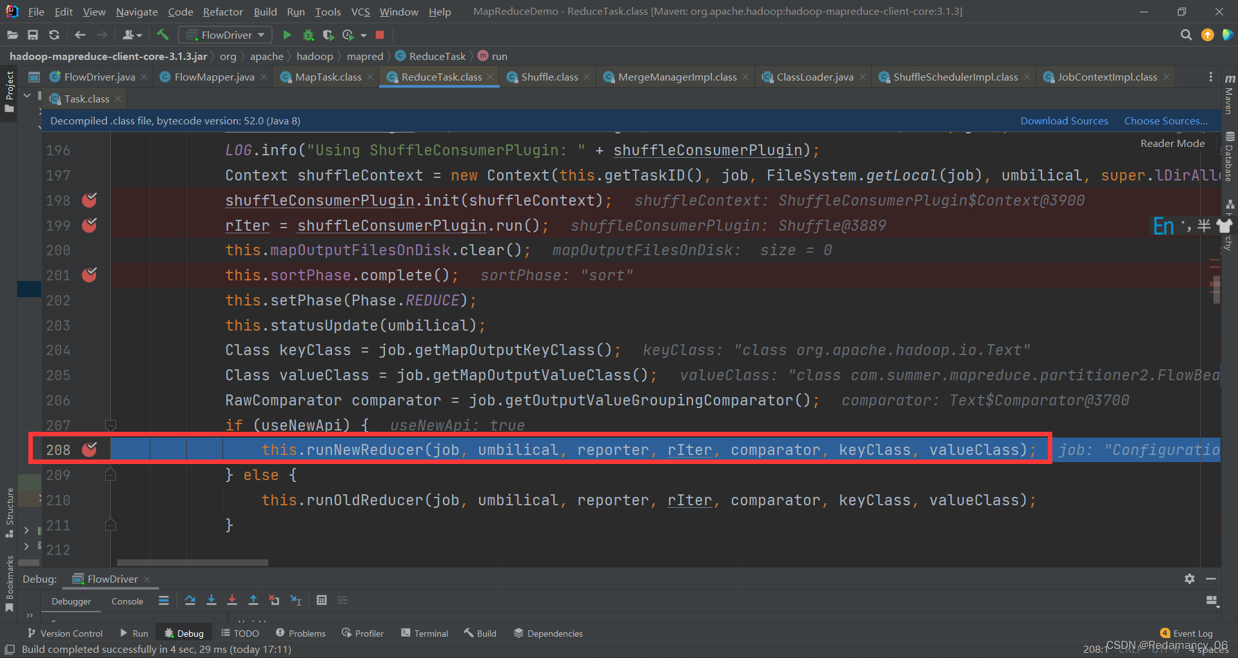Open the user/code-with-me dropdown in toolbar

(x=132, y=35)
